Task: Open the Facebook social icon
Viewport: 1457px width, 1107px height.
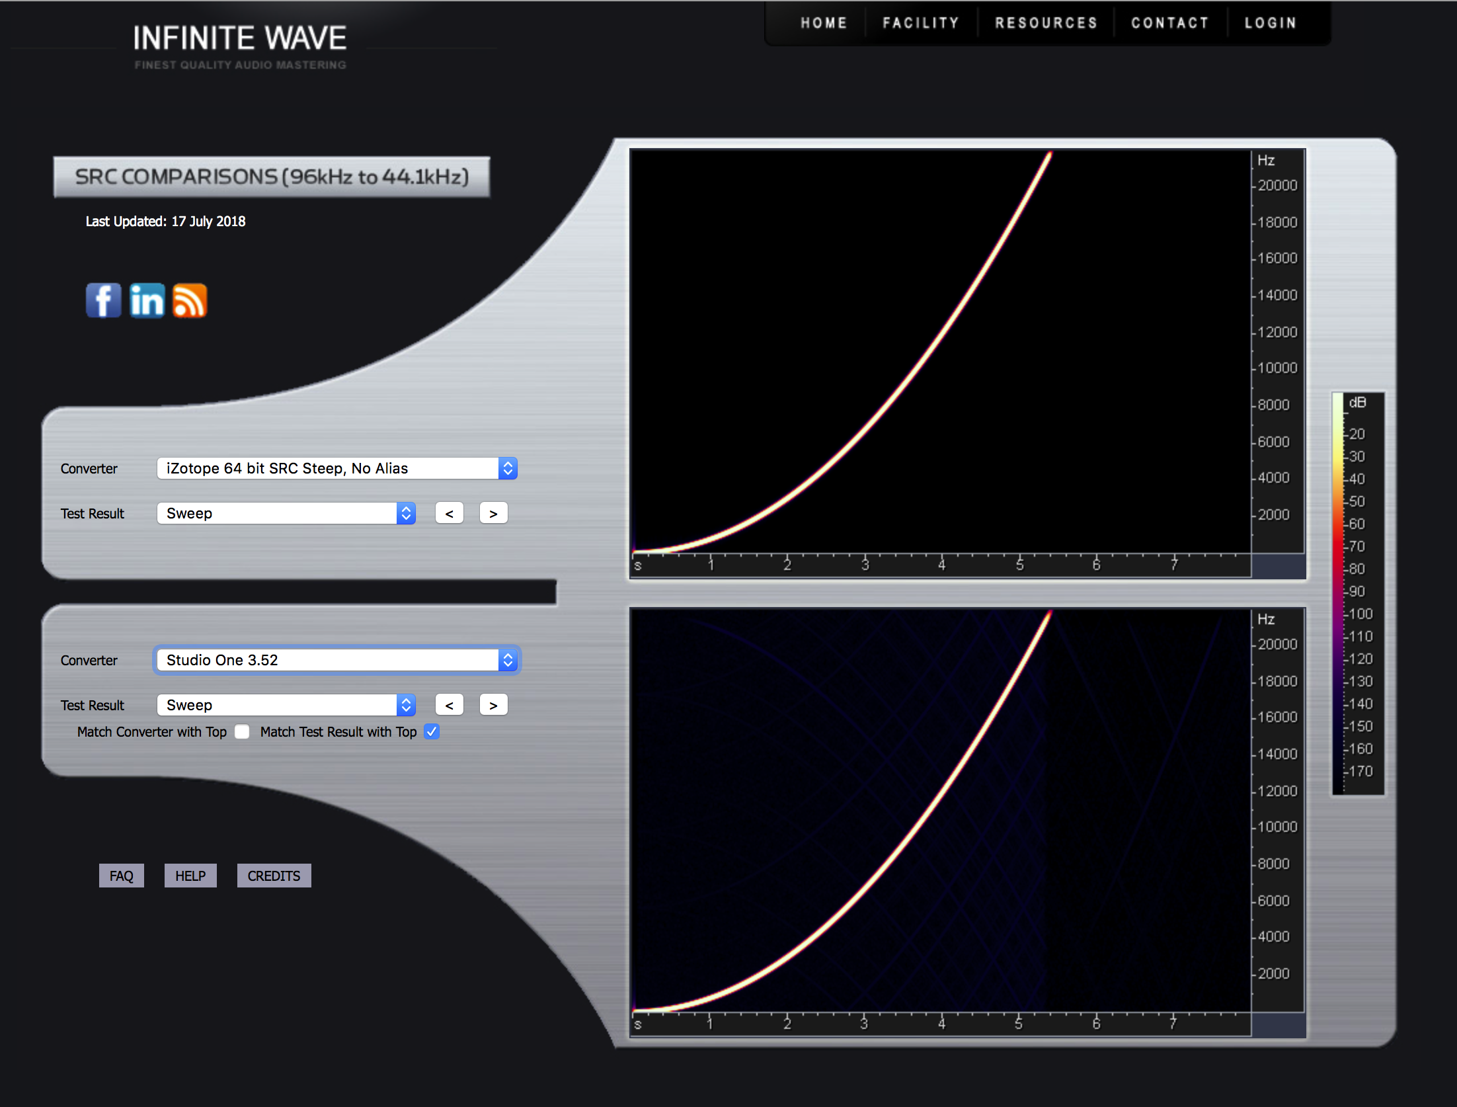Action: pos(104,301)
